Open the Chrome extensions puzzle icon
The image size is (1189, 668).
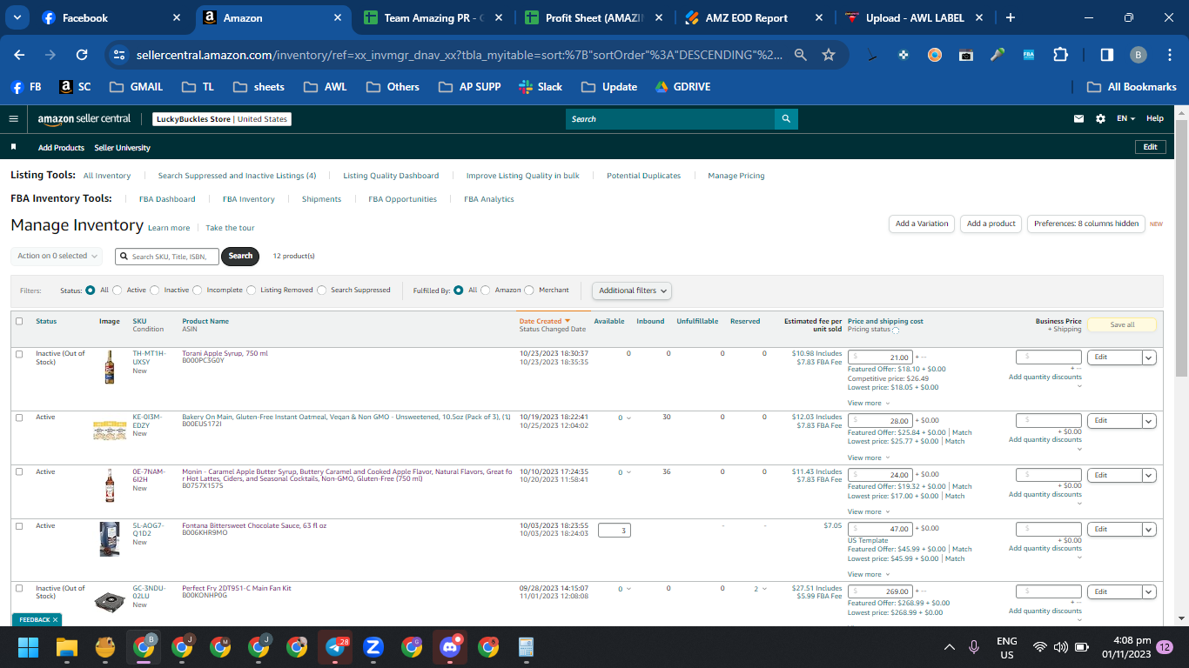pyautogui.click(x=1060, y=55)
